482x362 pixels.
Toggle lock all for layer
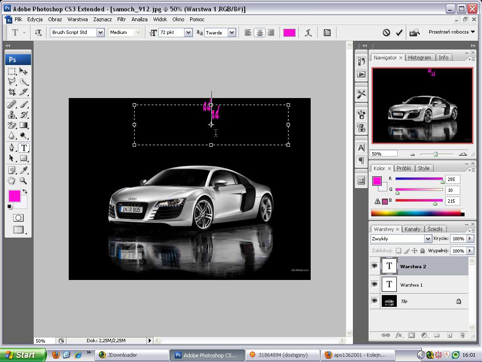(x=422, y=251)
